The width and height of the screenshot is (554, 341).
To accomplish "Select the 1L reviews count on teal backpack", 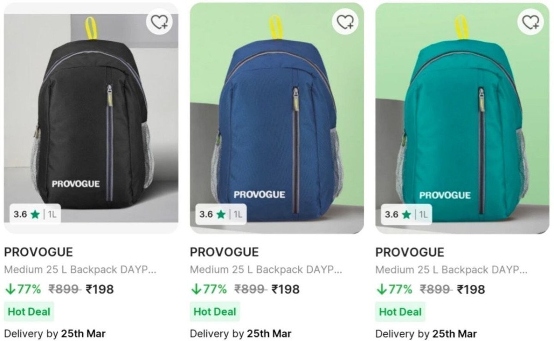I will point(422,214).
